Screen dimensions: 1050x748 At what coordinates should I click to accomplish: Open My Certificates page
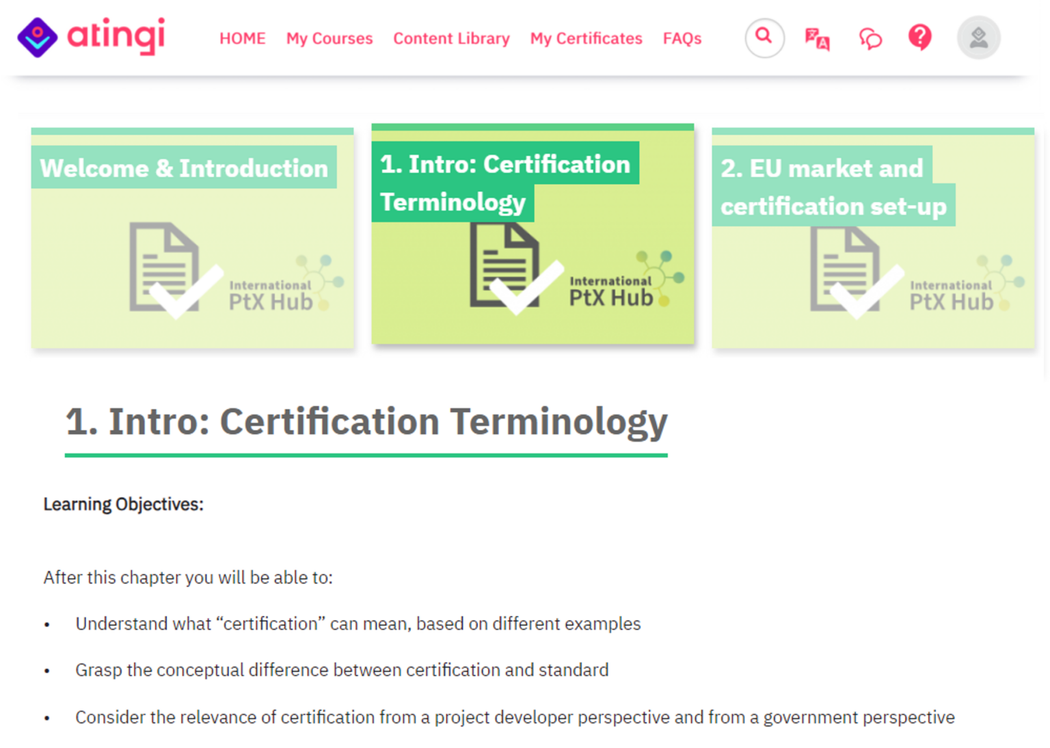tap(585, 39)
